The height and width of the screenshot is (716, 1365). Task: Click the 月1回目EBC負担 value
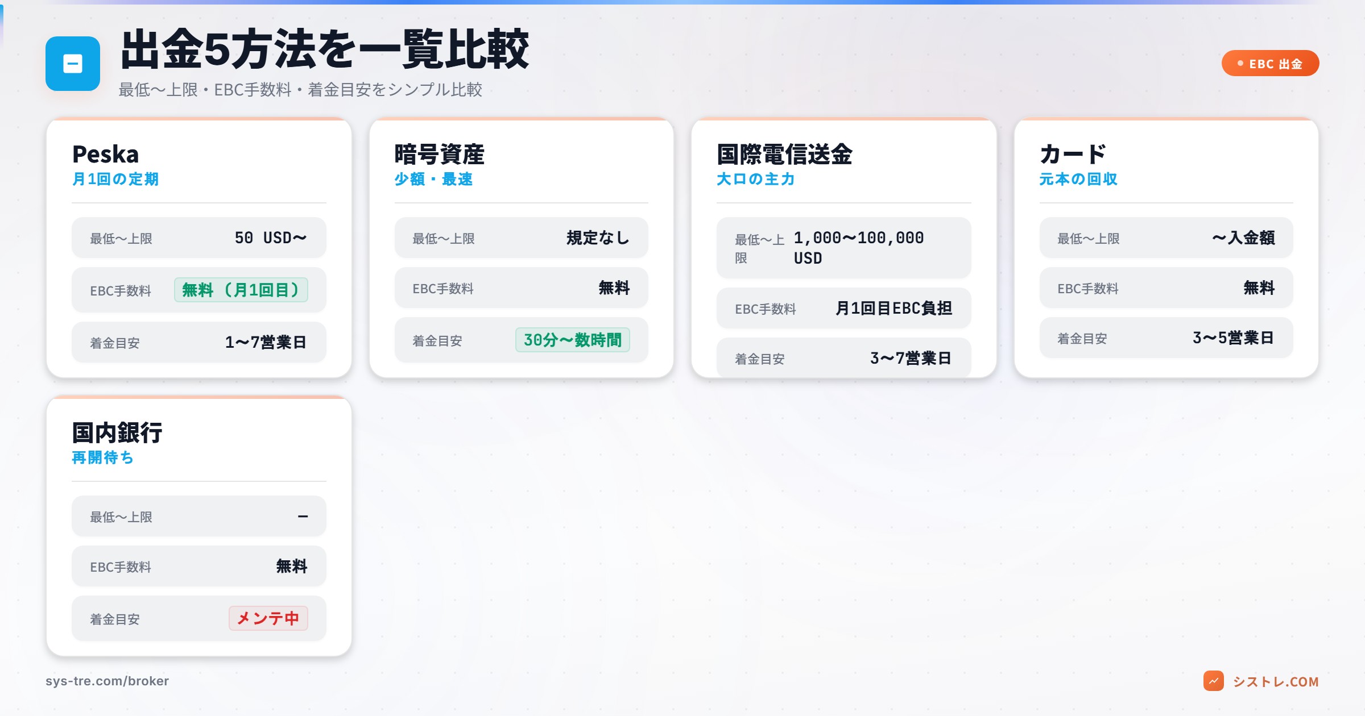click(894, 308)
